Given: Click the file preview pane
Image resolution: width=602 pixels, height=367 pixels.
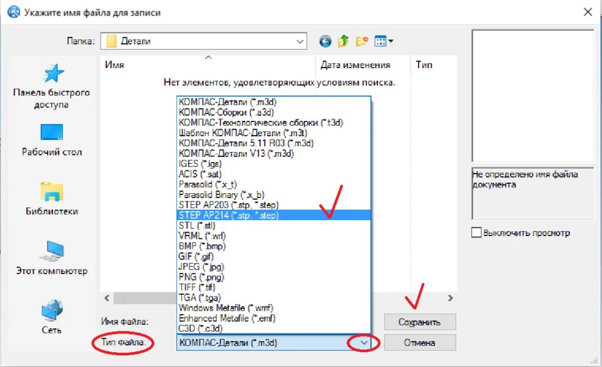Looking at the screenshot, I should coord(533,96).
